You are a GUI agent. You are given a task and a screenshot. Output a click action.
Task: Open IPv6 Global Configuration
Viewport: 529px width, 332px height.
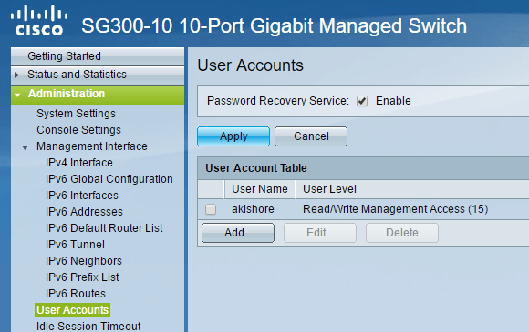click(109, 179)
